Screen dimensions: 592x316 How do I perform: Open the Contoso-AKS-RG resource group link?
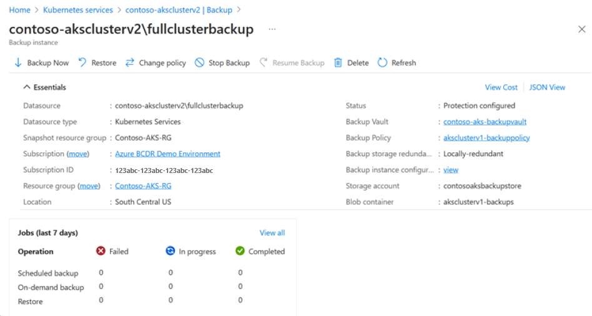[x=143, y=186]
